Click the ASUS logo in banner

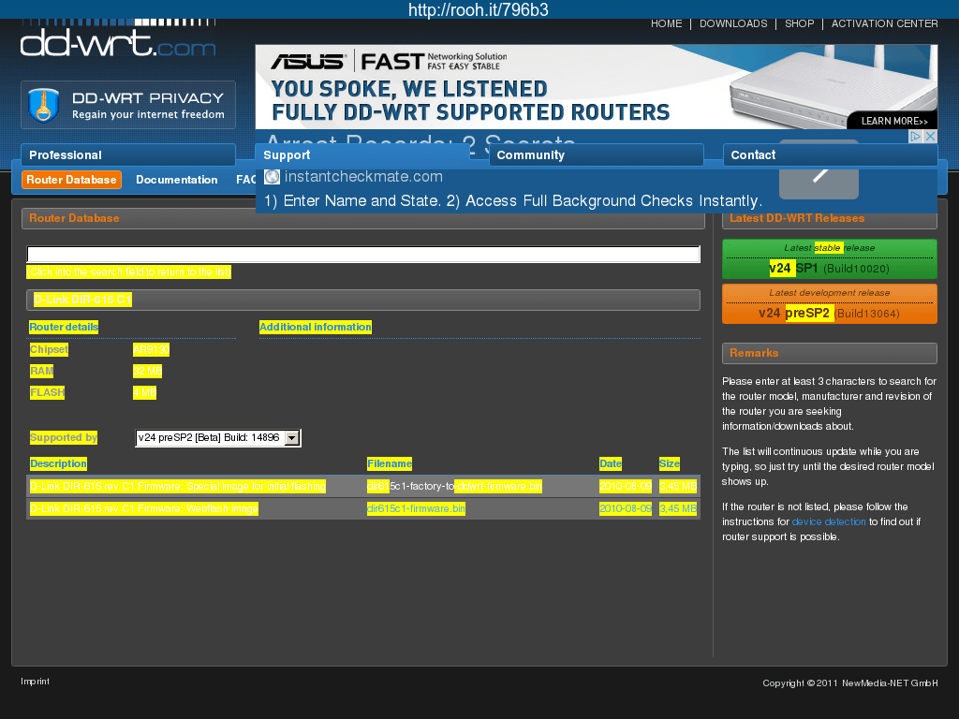point(305,62)
